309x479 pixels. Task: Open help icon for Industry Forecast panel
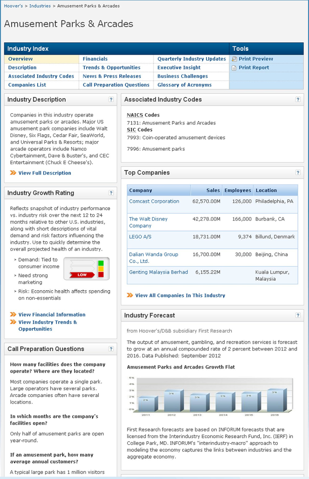[x=298, y=315]
